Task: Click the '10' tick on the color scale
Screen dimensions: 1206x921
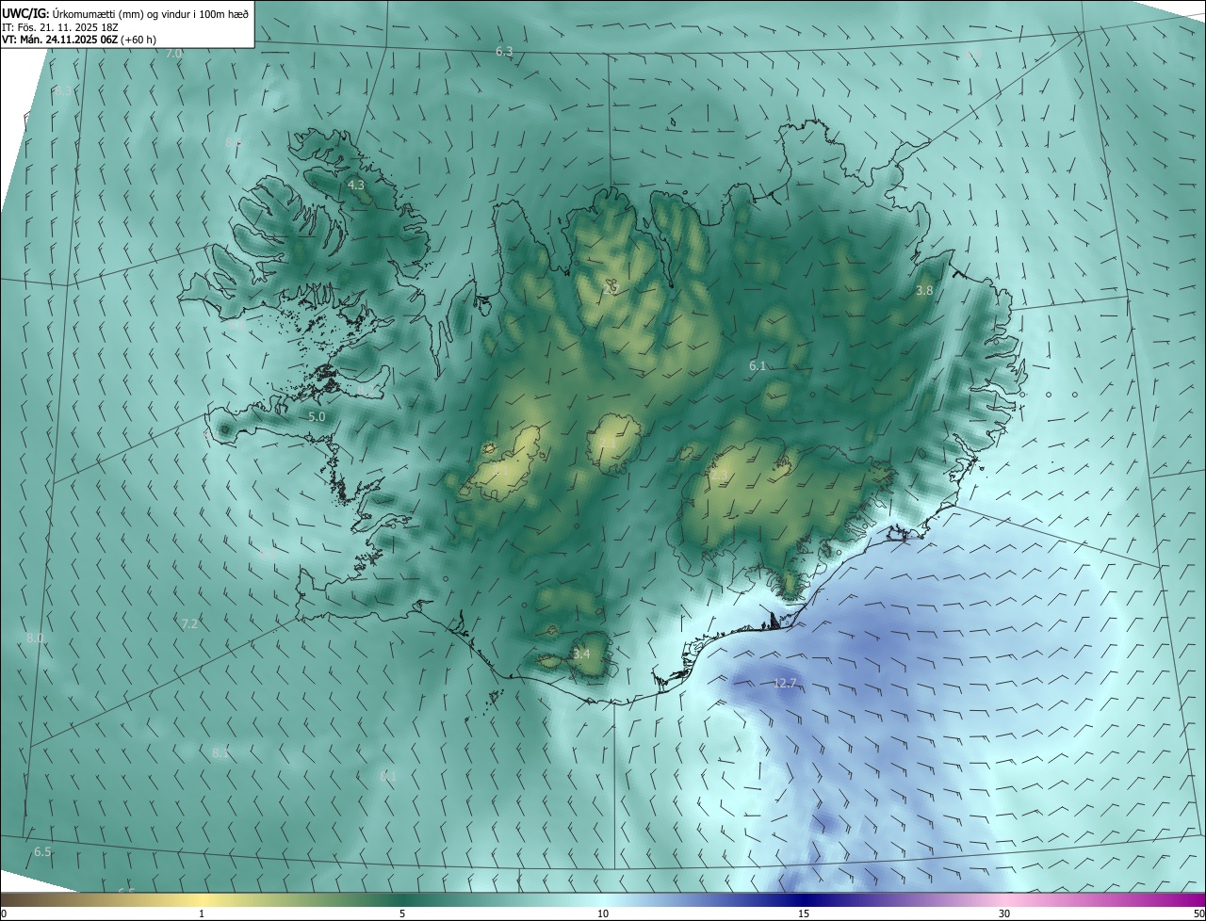Action: pyautogui.click(x=603, y=913)
